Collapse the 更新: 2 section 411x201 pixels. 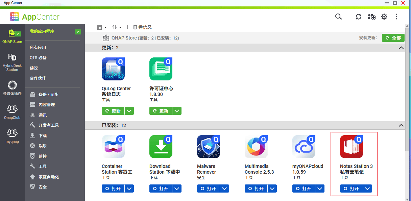(x=401, y=48)
